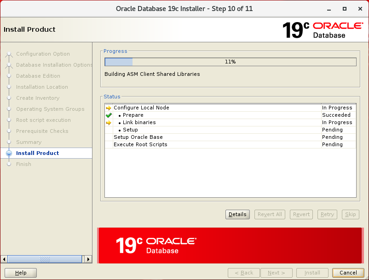Click the Next button
Viewport: 369px width, 280px height.
pyautogui.click(x=277, y=273)
